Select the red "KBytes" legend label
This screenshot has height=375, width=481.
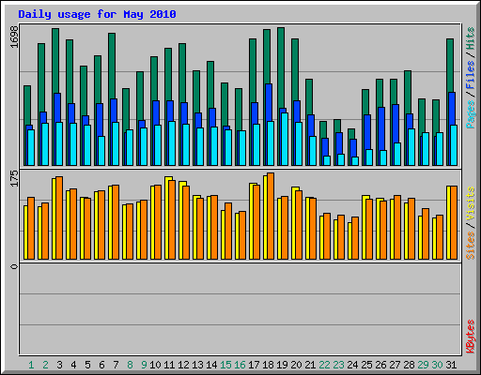[x=471, y=337]
